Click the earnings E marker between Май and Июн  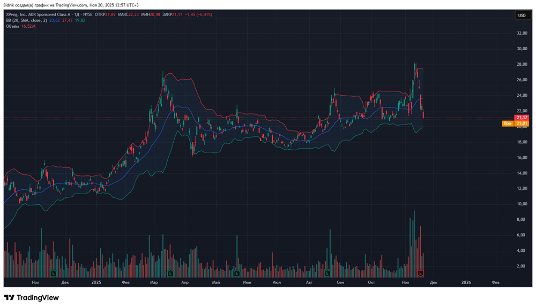click(x=236, y=273)
